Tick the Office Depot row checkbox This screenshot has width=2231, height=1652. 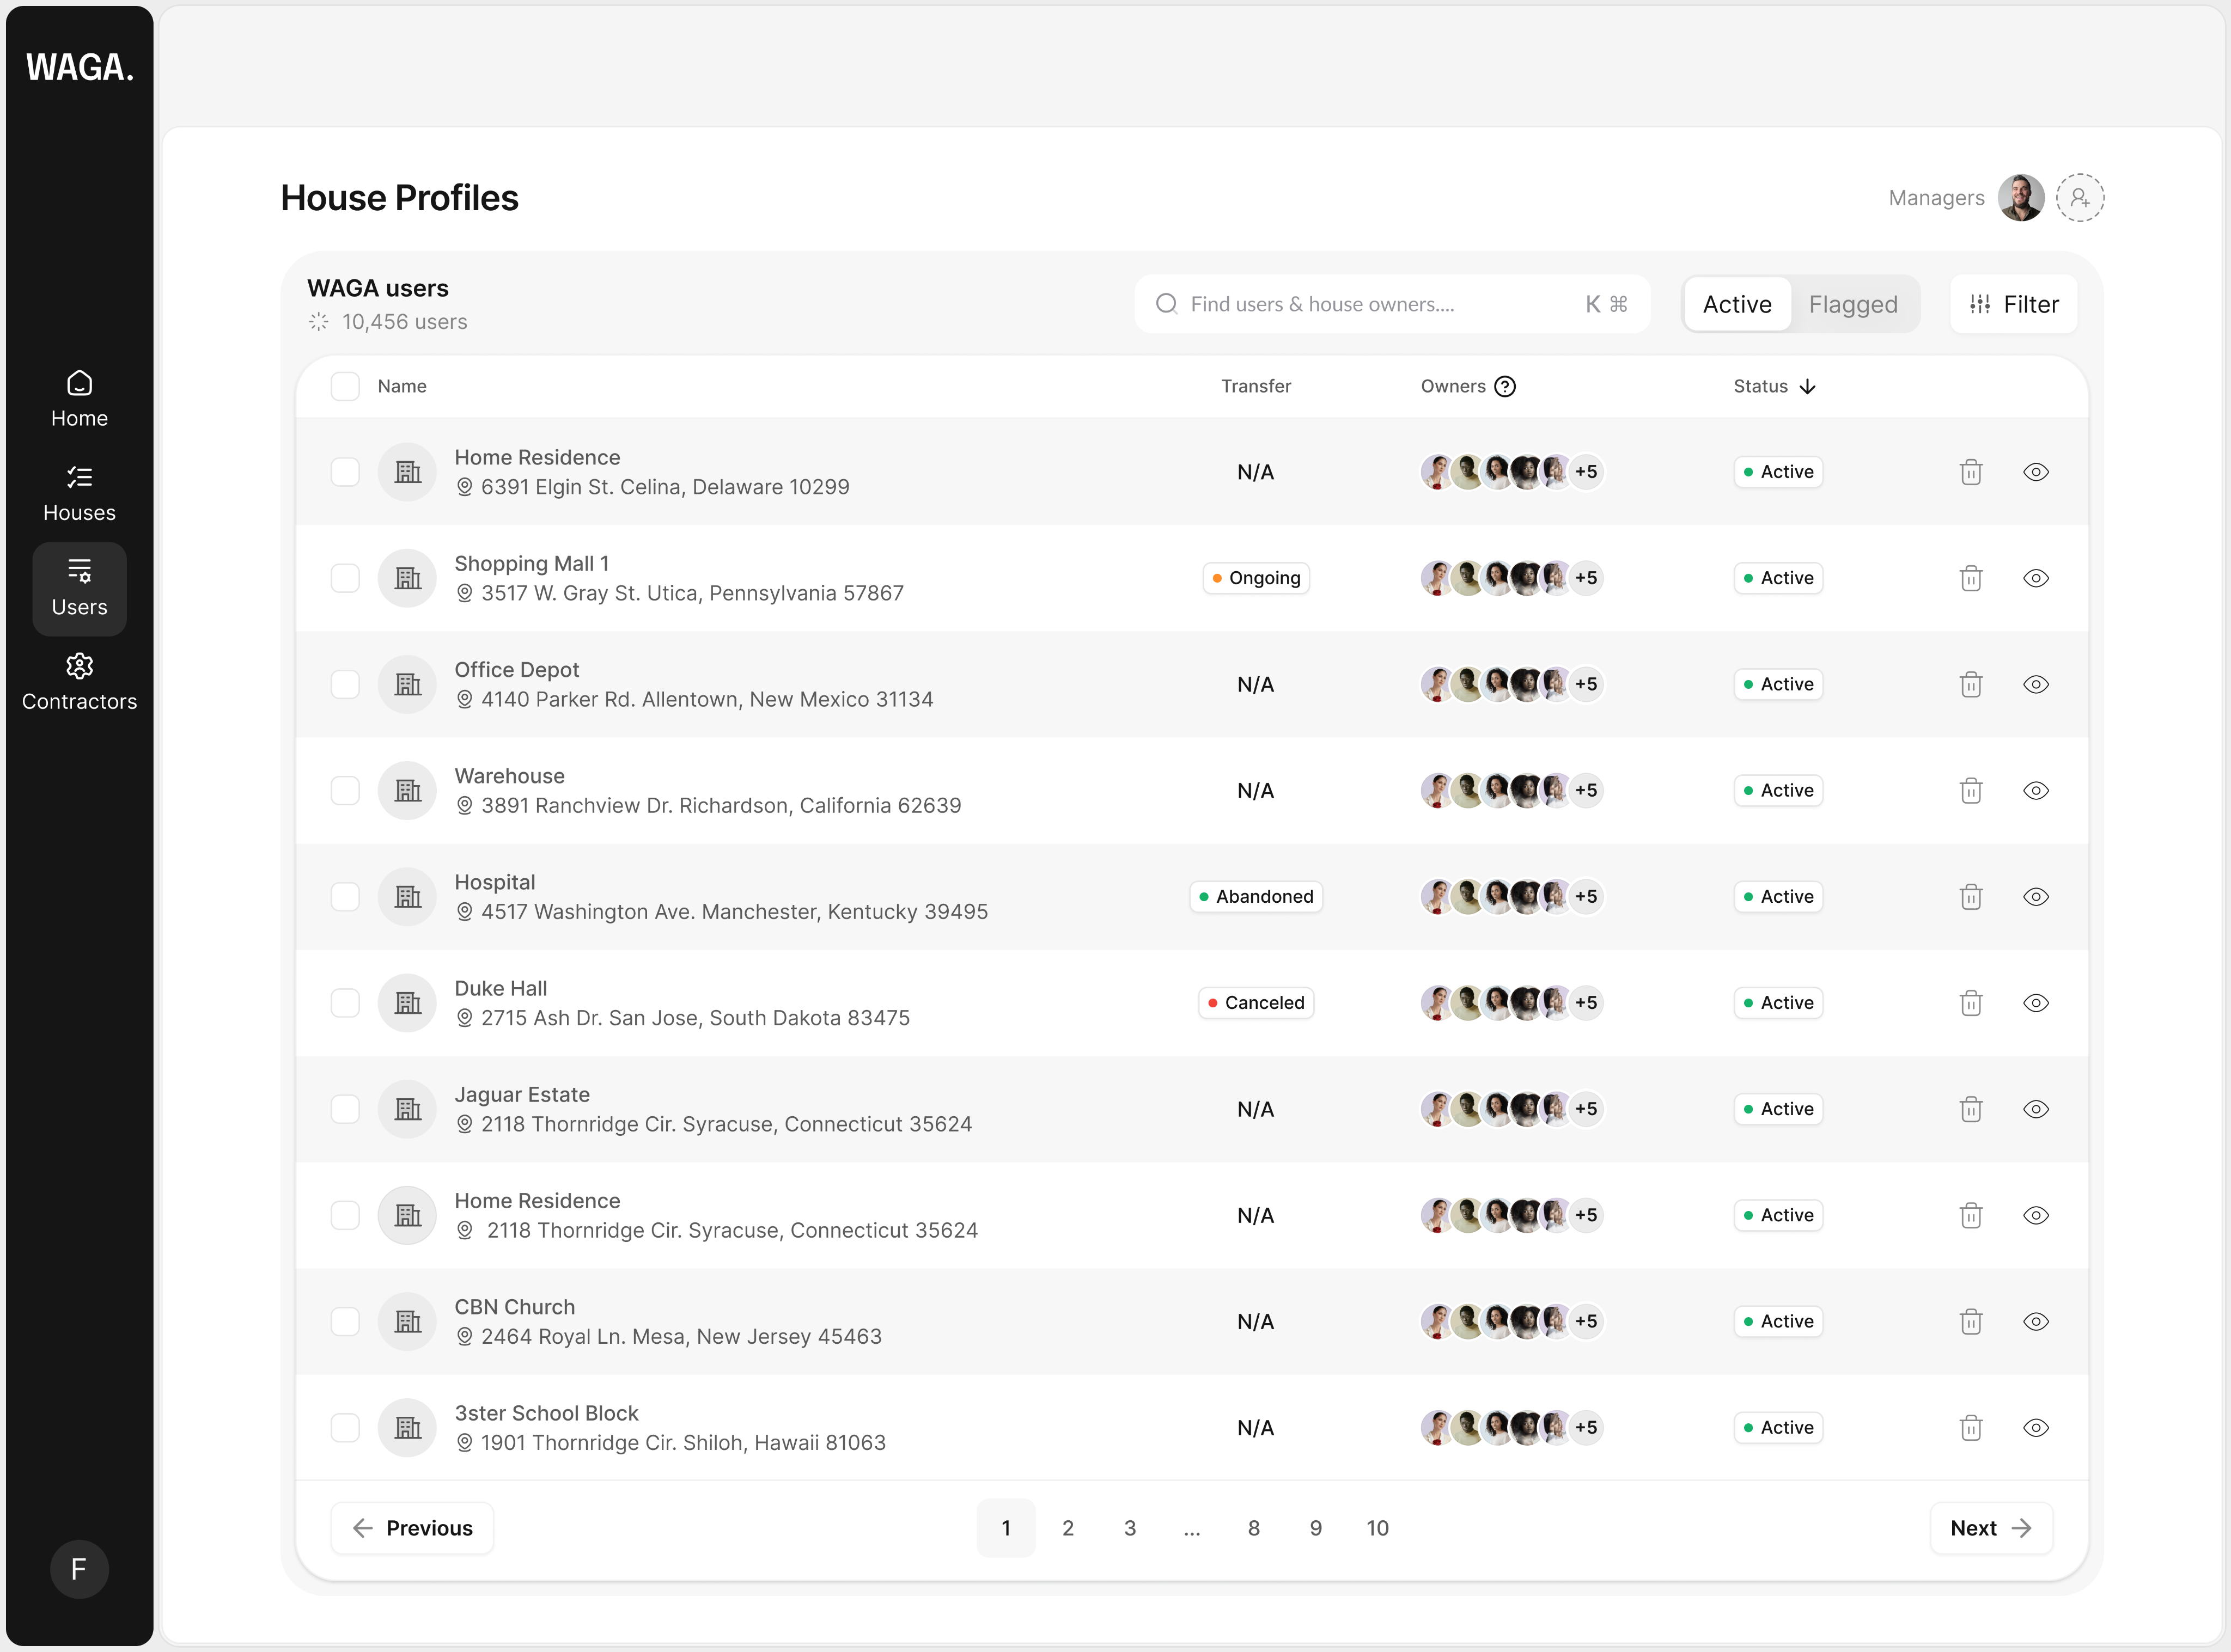(x=345, y=685)
